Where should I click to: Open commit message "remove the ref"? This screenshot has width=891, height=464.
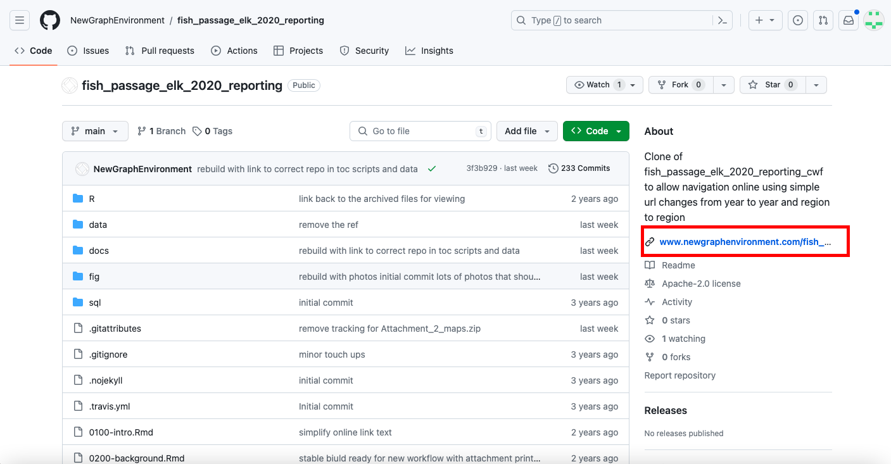pos(329,225)
